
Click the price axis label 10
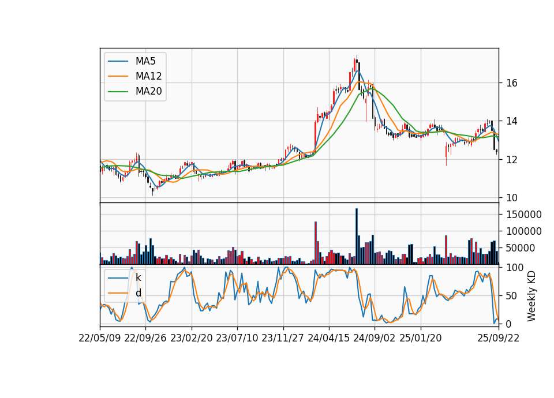[512, 198]
